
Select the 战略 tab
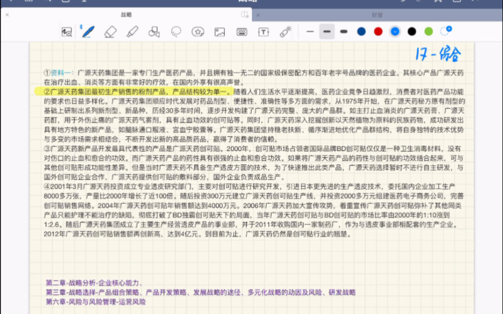(126, 15)
